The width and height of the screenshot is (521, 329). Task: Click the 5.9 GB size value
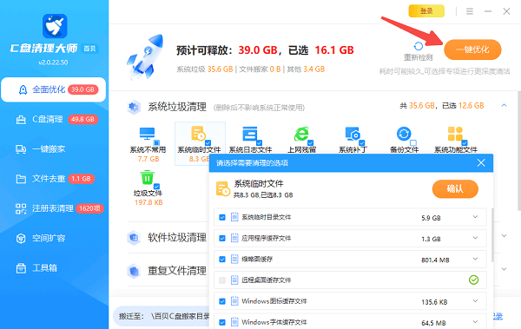pyautogui.click(x=431, y=218)
